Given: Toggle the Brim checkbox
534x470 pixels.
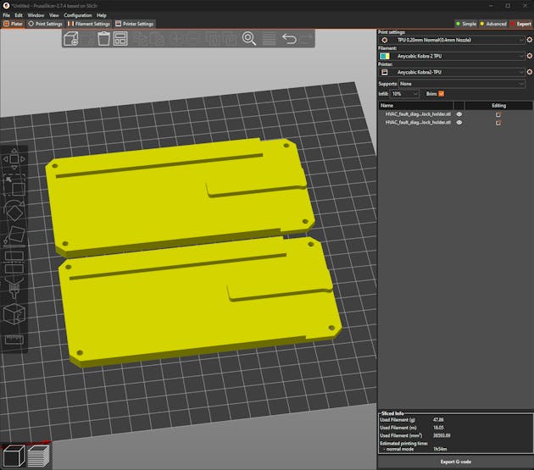Looking at the screenshot, I should pos(442,93).
